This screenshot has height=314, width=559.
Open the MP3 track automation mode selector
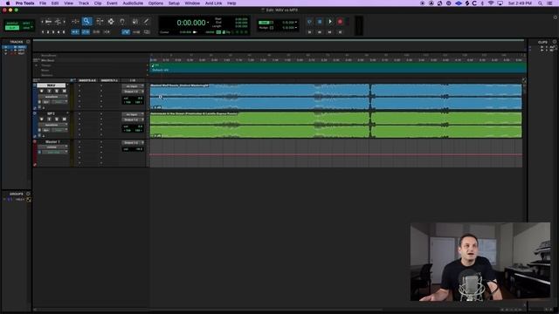point(60,130)
